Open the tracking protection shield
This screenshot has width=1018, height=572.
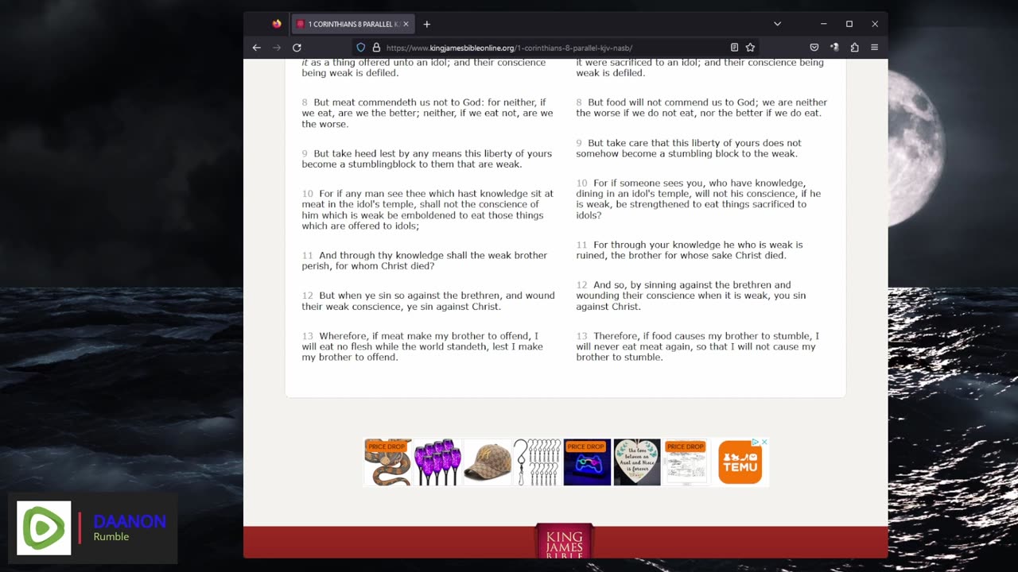tap(360, 48)
